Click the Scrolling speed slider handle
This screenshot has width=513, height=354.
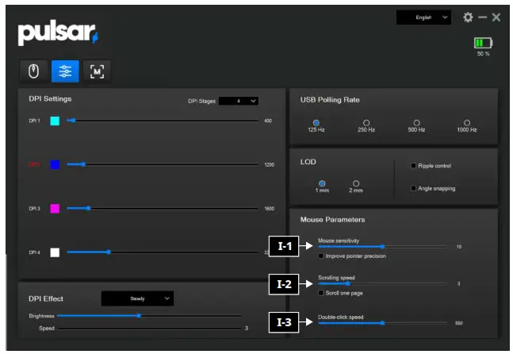coord(348,283)
